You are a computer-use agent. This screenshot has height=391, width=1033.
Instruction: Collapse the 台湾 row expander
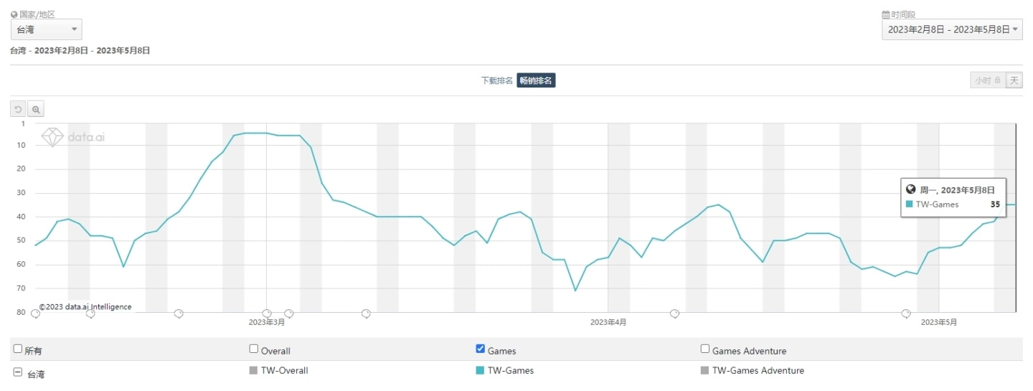[18, 372]
